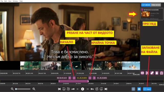Click the clear-all broom icon
164x92 pixels.
tap(162, 73)
